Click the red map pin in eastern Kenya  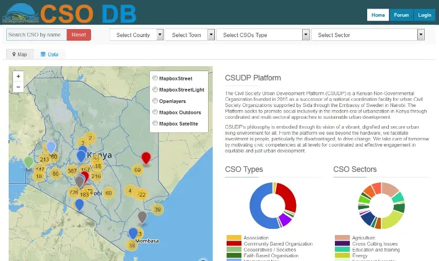click(146, 158)
